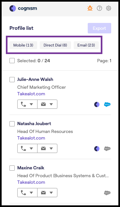
Task: Expand email dropdown for Natasha Joubert
Action: coord(47,148)
